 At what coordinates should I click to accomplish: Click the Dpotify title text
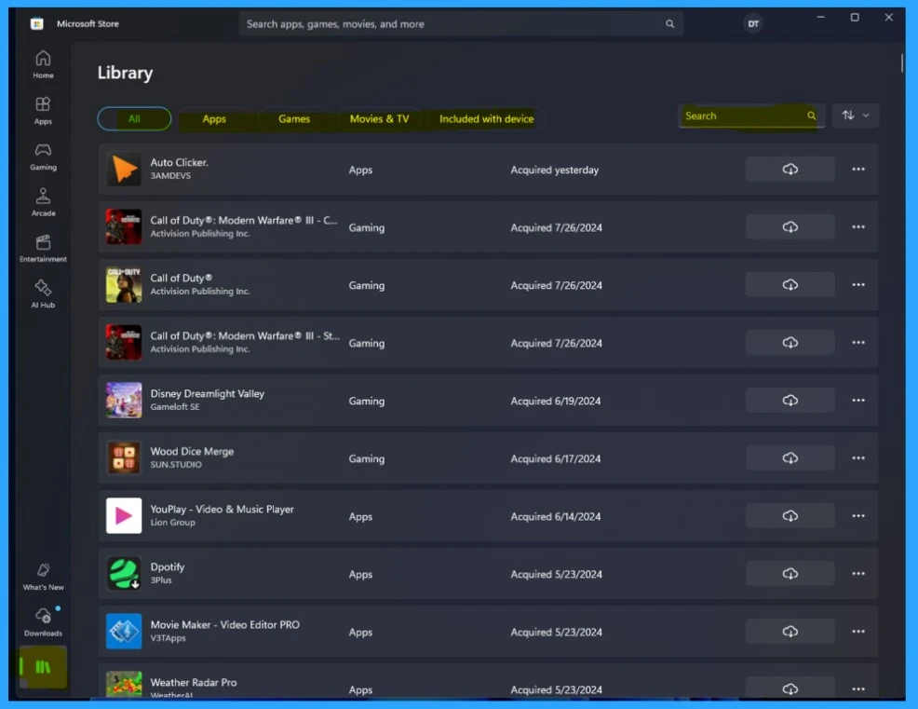[x=168, y=567]
